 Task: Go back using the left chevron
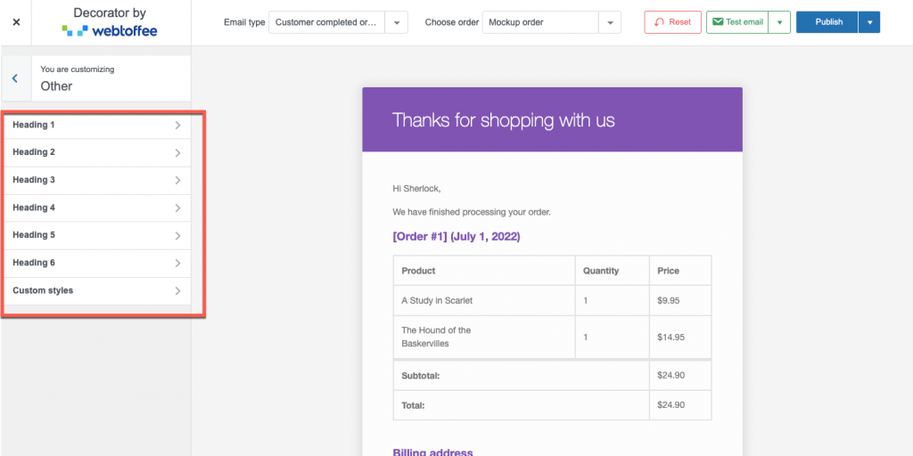point(15,78)
